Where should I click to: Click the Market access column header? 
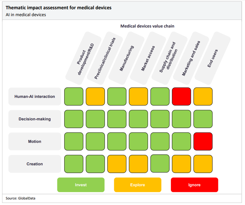148,58
